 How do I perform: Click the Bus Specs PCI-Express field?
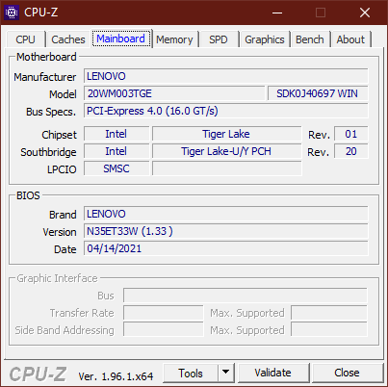click(x=226, y=111)
